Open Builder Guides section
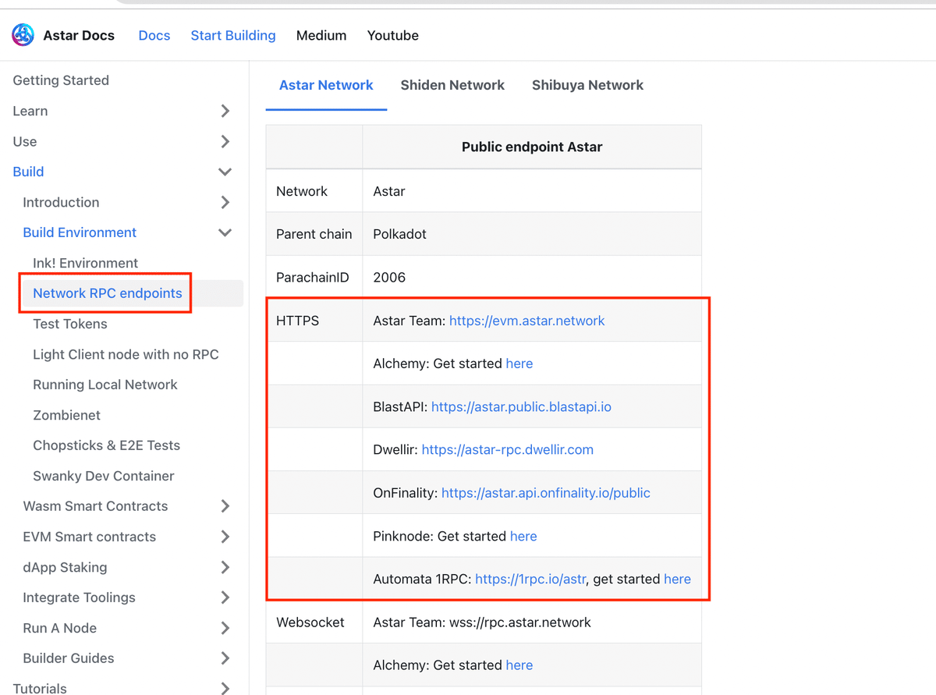 (69, 658)
